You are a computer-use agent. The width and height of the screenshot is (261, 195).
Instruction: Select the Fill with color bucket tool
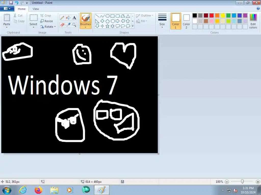click(x=68, y=18)
